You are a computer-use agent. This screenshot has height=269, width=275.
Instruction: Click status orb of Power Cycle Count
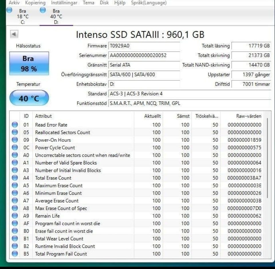(15, 147)
